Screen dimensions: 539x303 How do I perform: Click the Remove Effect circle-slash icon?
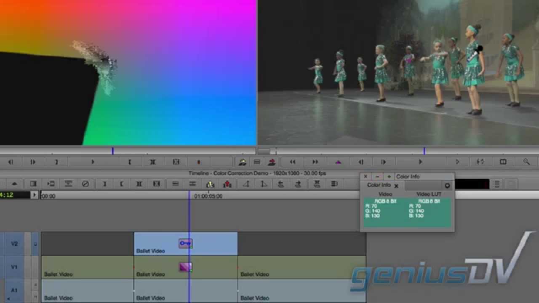click(85, 184)
